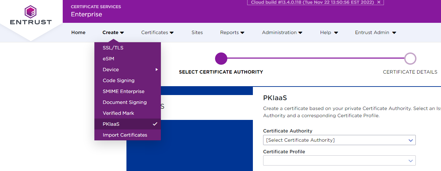Close the Cloud build notification banner

pyautogui.click(x=379, y=2)
